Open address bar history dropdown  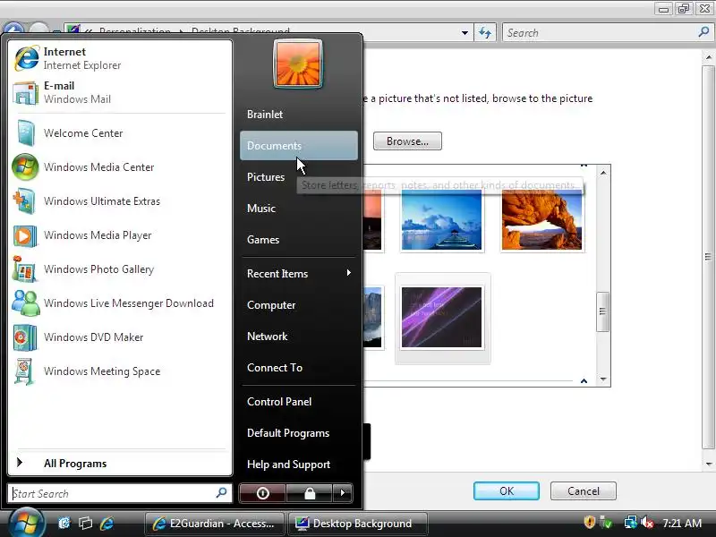[x=465, y=33]
